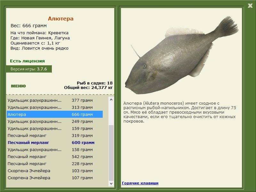The width and height of the screenshot is (256, 192).
Task: Select the Скорпена Эчмейера 107 грамм row
Action: pos(55,178)
